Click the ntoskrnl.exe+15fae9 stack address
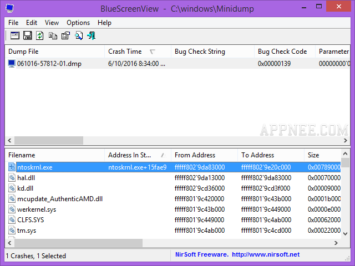 coord(137,167)
